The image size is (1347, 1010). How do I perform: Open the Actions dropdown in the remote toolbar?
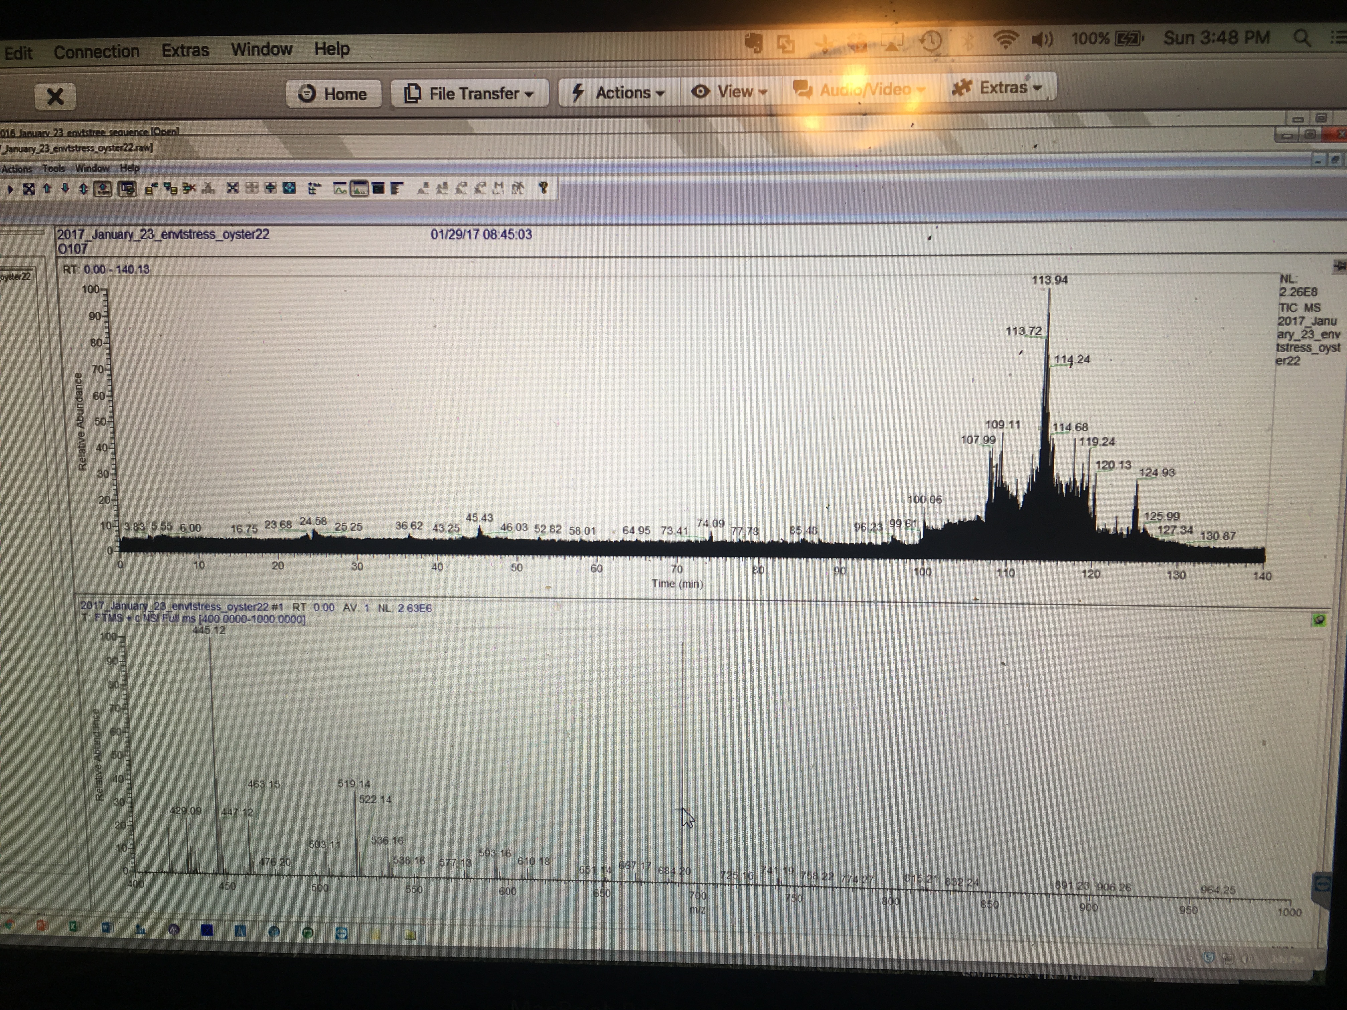pyautogui.click(x=619, y=93)
